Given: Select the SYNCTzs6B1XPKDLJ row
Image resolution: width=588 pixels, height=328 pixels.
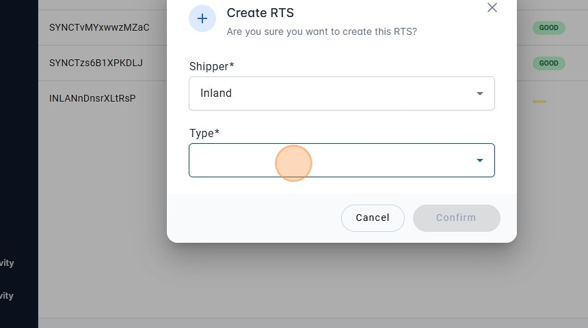Looking at the screenshot, I should 96,63.
